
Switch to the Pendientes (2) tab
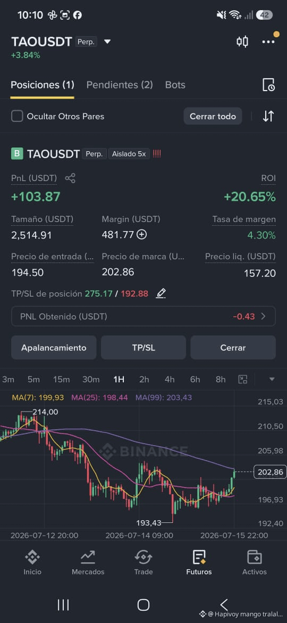(120, 85)
